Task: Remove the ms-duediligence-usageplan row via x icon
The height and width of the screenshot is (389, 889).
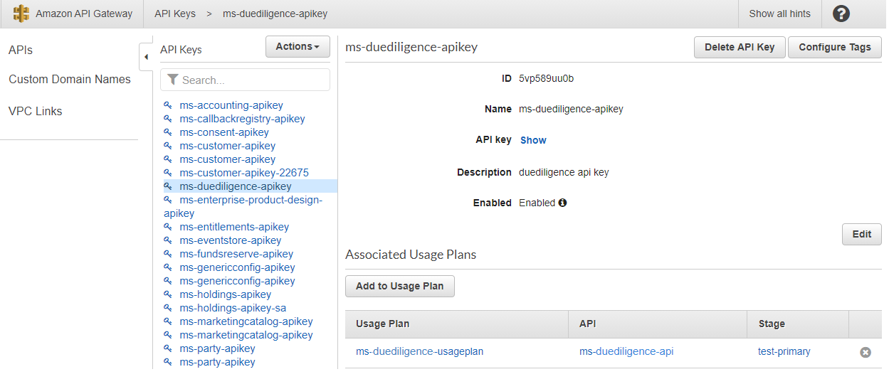Action: point(866,352)
